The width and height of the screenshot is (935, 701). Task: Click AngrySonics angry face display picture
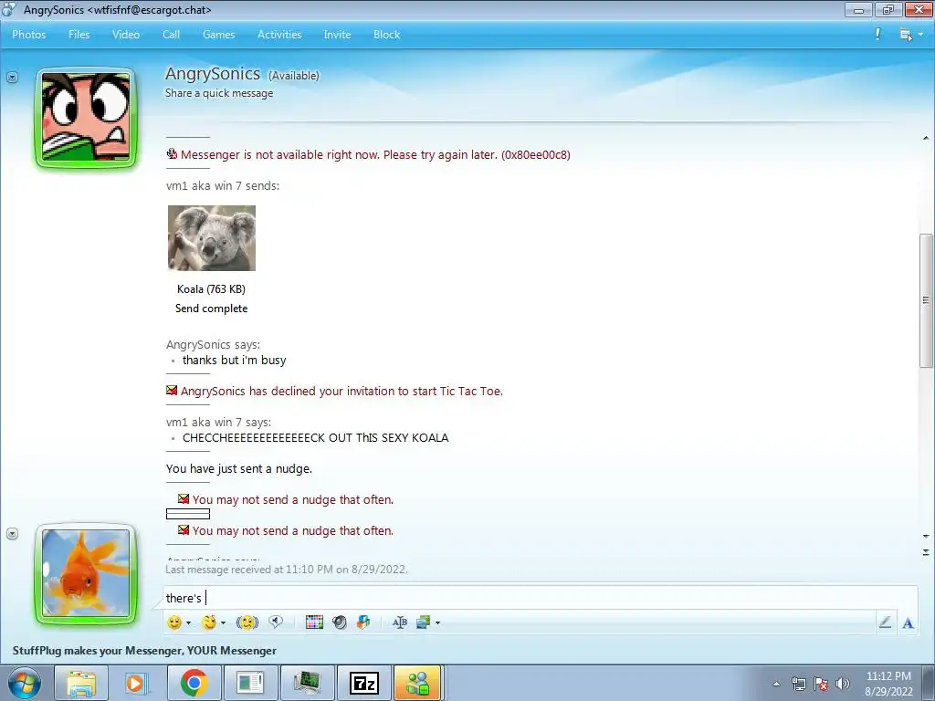86,117
